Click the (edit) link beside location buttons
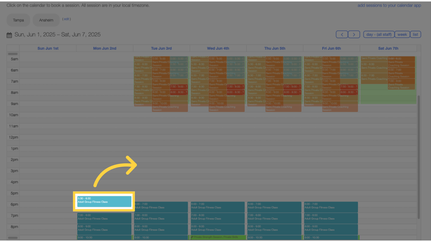This screenshot has height=242, width=431. pos(67,19)
